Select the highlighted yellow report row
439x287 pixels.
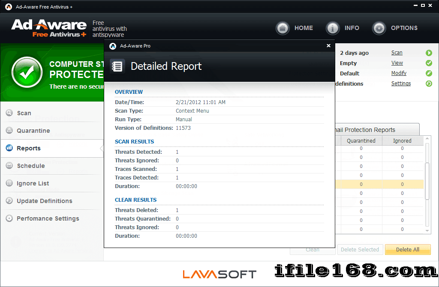point(379,184)
